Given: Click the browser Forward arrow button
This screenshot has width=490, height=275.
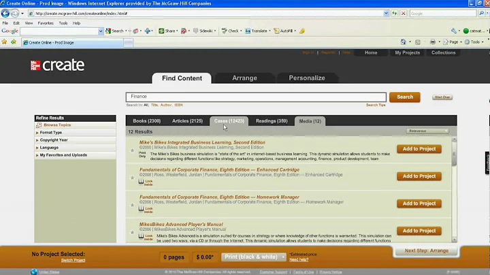Looking at the screenshot, I should click(x=15, y=14).
